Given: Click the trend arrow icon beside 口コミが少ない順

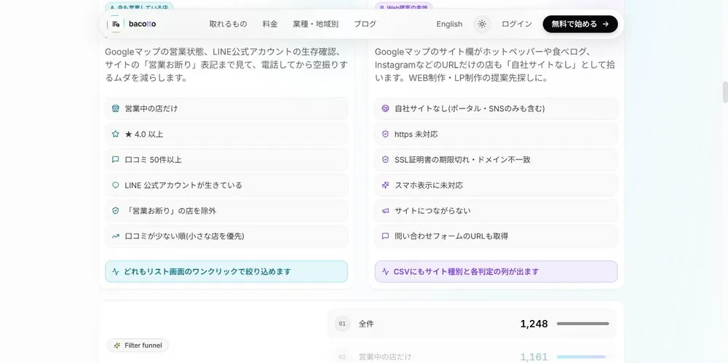Looking at the screenshot, I should (x=116, y=236).
